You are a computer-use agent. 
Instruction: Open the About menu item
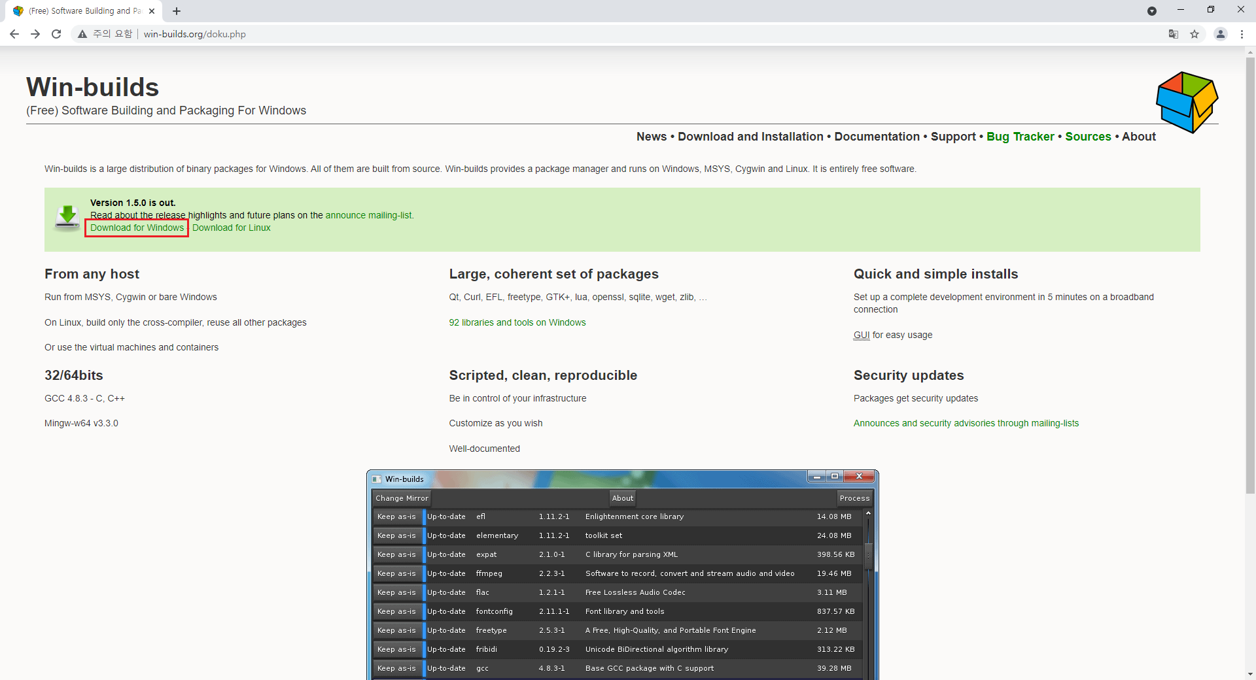1139,137
